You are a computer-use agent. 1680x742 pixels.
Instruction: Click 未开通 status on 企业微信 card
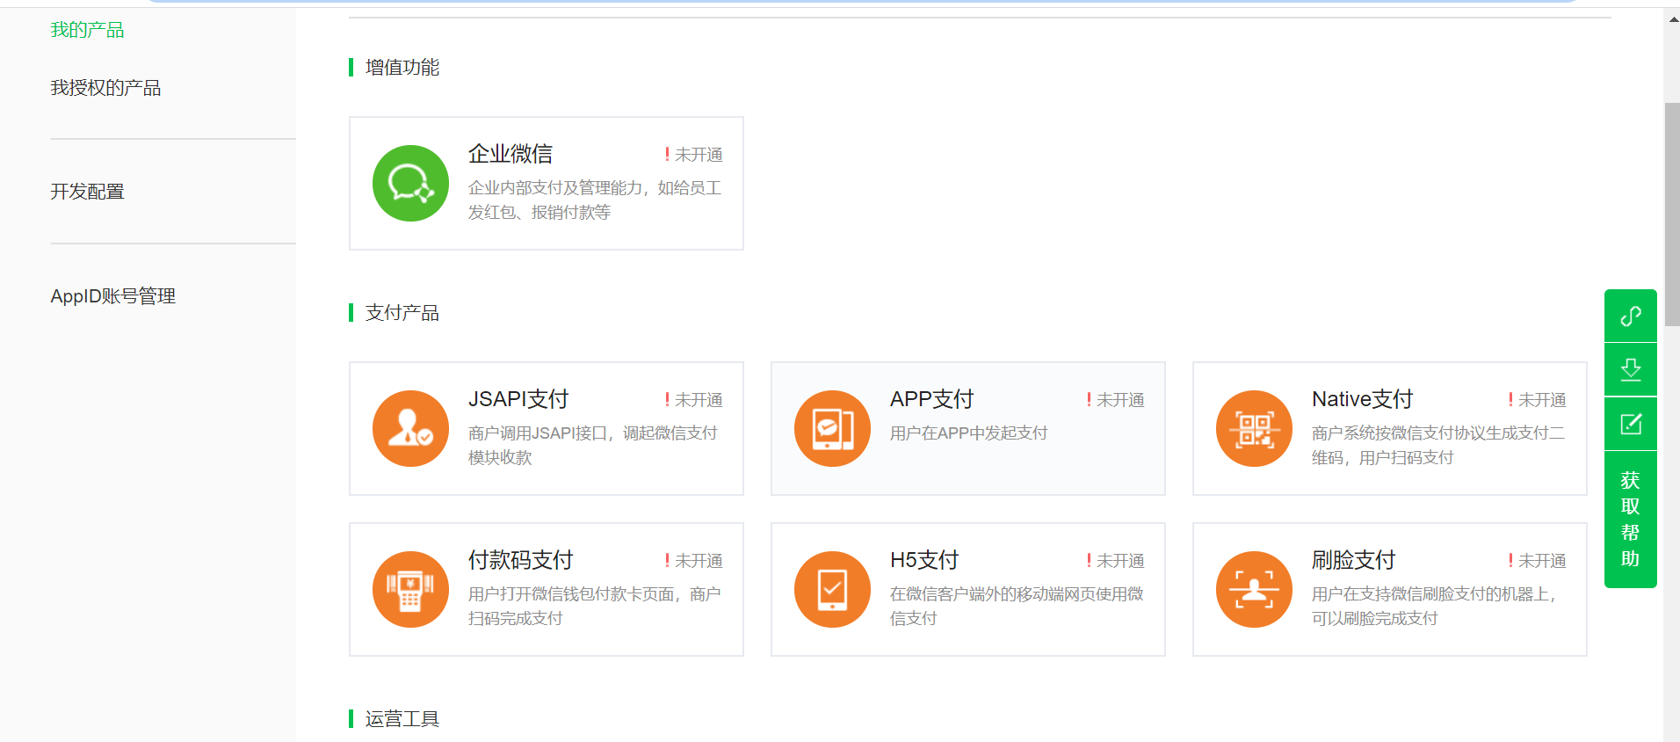(x=693, y=155)
